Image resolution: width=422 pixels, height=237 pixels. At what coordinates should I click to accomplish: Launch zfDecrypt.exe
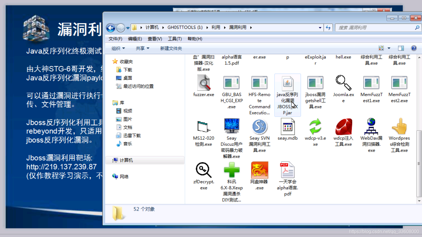point(203,170)
